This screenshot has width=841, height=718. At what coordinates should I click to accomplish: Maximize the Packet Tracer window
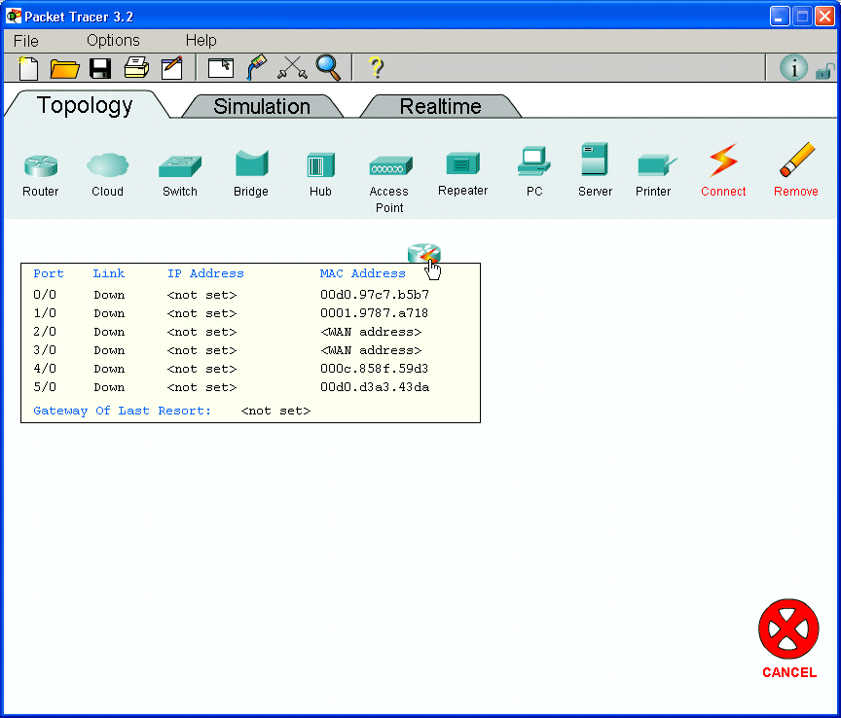click(x=802, y=17)
